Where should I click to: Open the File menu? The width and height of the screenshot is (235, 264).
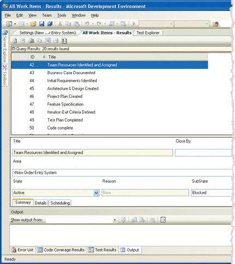[x=8, y=15]
